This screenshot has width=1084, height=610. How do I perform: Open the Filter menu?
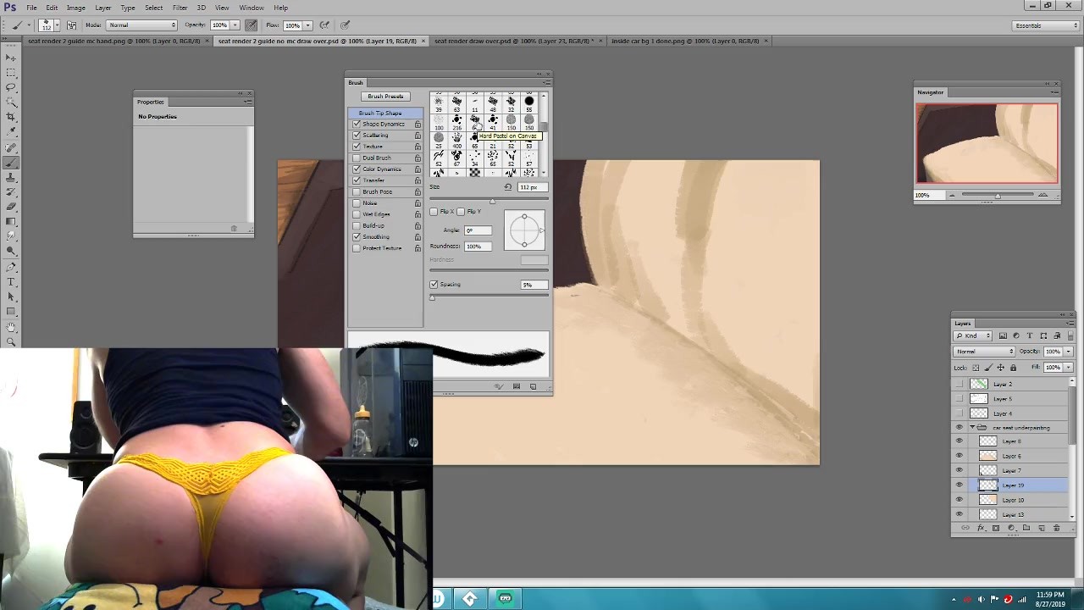tap(180, 8)
